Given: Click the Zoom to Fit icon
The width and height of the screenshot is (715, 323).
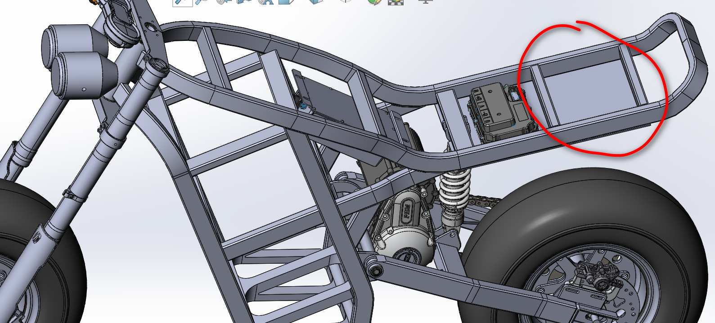Looking at the screenshot, I should click(x=182, y=2).
